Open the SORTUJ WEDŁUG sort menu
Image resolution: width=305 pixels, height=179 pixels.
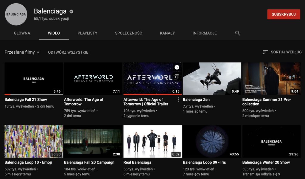(282, 52)
